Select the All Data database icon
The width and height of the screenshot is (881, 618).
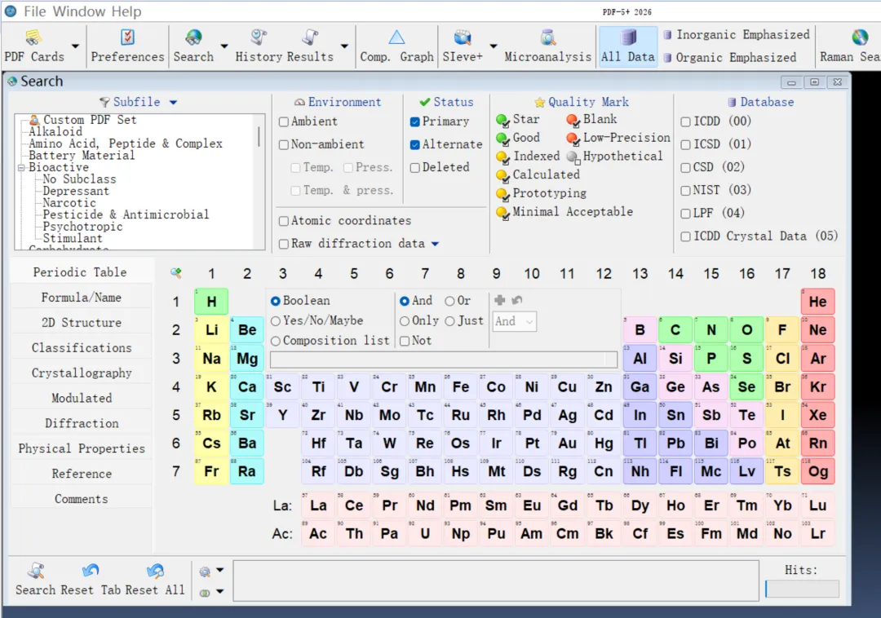627,38
